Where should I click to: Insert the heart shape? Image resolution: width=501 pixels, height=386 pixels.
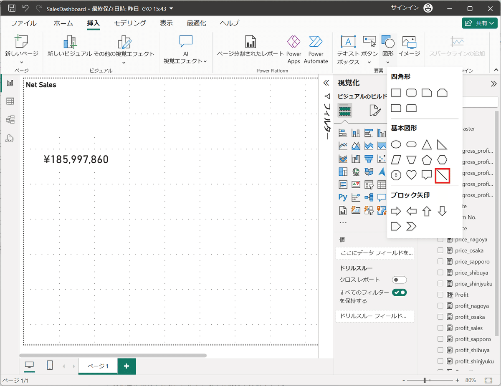click(x=411, y=175)
